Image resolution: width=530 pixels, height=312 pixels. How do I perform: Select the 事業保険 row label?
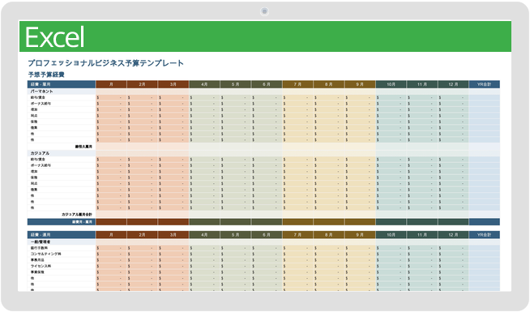(x=37, y=272)
